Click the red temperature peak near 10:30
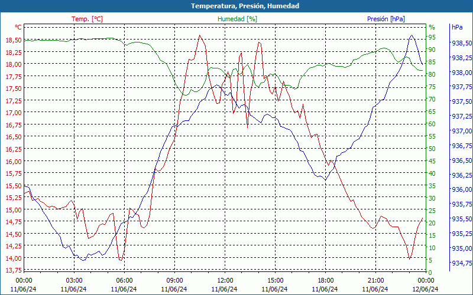Image resolution: width=473 pixels, height=295 pixels. pos(200,35)
